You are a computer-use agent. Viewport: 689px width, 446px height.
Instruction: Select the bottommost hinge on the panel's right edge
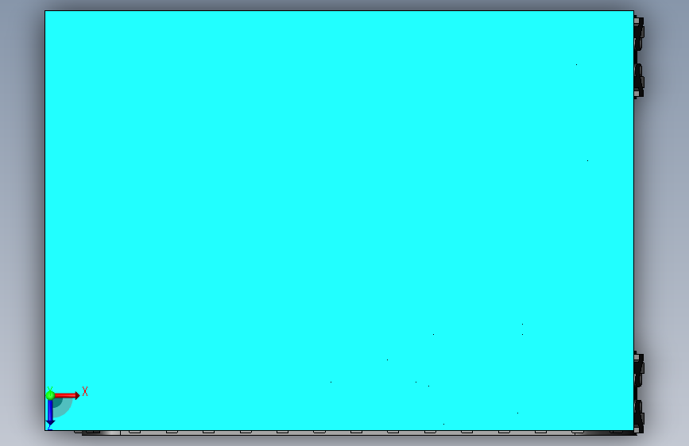click(x=639, y=416)
